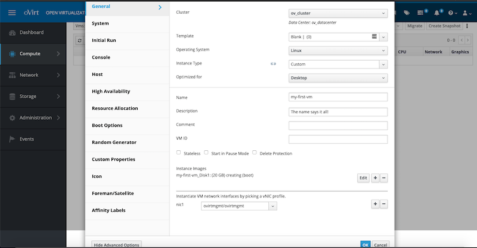
Task: Click the Instance Type link chain icon
Action: click(273, 64)
